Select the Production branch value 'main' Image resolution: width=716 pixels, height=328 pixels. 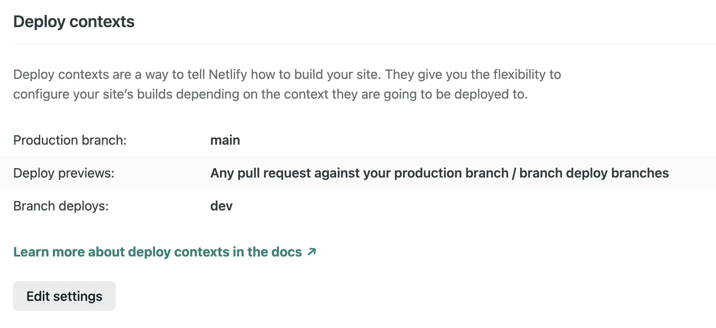tap(225, 140)
